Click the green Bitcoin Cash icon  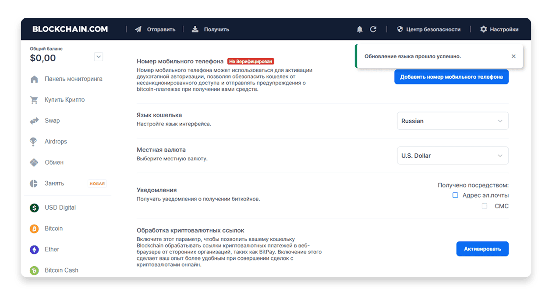click(34, 271)
